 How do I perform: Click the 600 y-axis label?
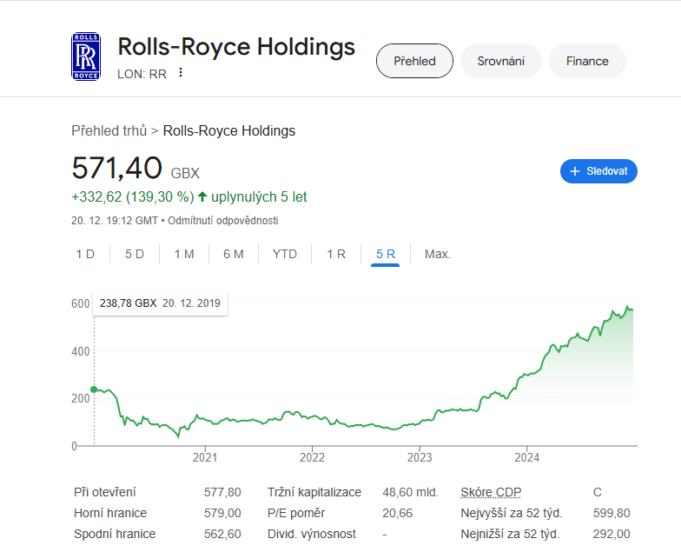point(80,304)
